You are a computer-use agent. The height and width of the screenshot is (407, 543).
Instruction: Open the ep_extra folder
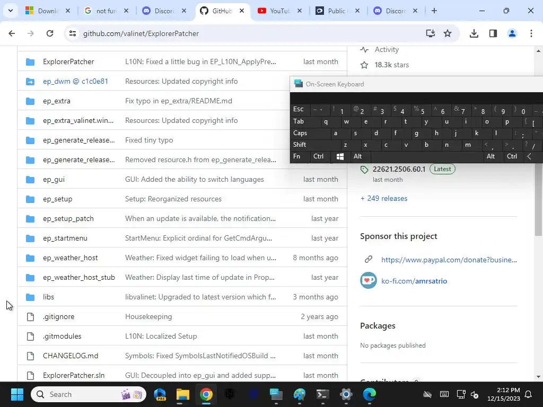[x=56, y=101]
